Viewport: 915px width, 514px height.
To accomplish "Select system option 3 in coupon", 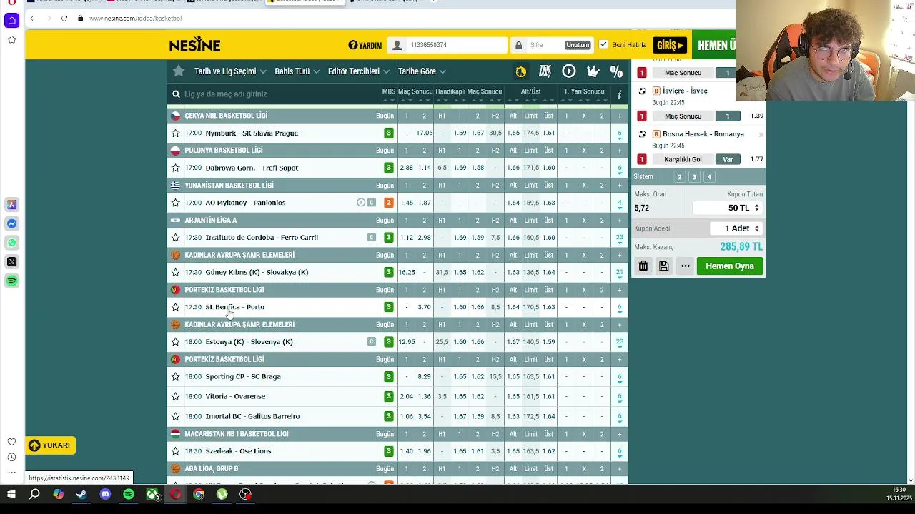I will click(694, 177).
